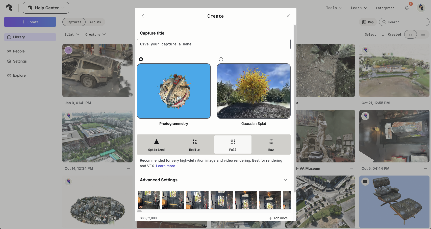This screenshot has height=229, width=431.
Task: Open the Creators filter dropdown
Action: [95, 35]
